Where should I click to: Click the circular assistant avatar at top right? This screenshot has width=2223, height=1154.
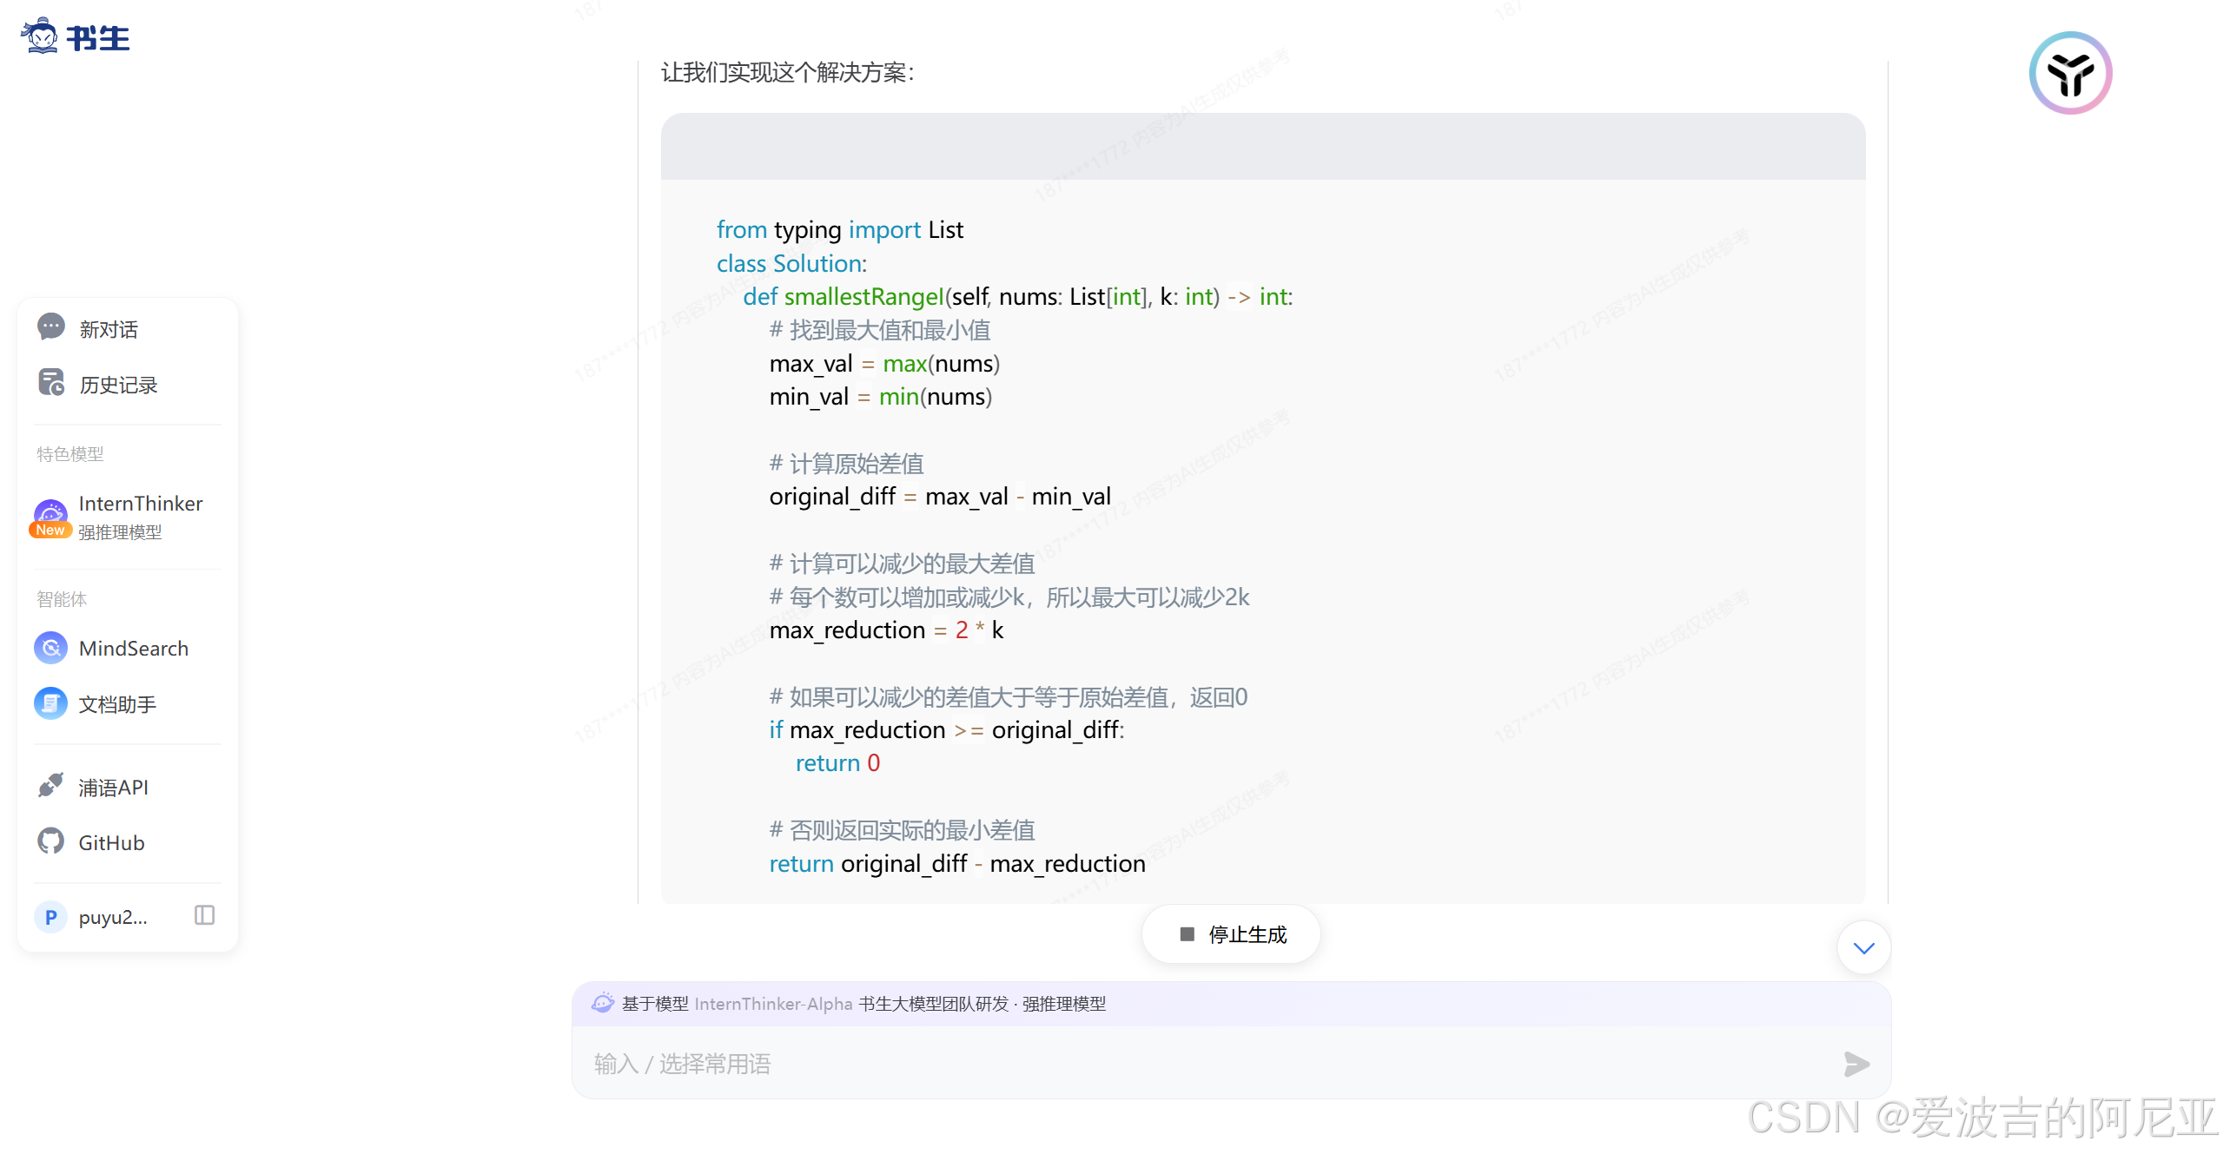[2069, 73]
